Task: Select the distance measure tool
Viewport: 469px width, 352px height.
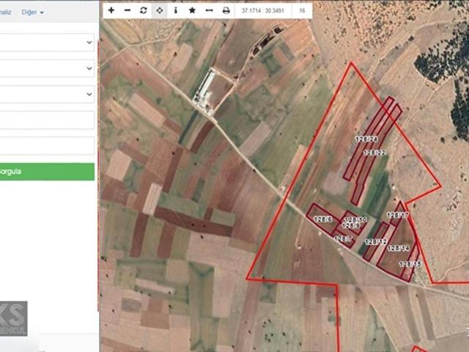Action: pos(209,10)
